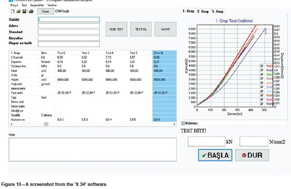This screenshot has height=189, width=291.
Task: Select the highlighted Test 6 column header
Action: coord(164,52)
